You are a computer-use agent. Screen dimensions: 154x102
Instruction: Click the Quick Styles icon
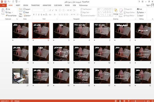tap(121, 10)
